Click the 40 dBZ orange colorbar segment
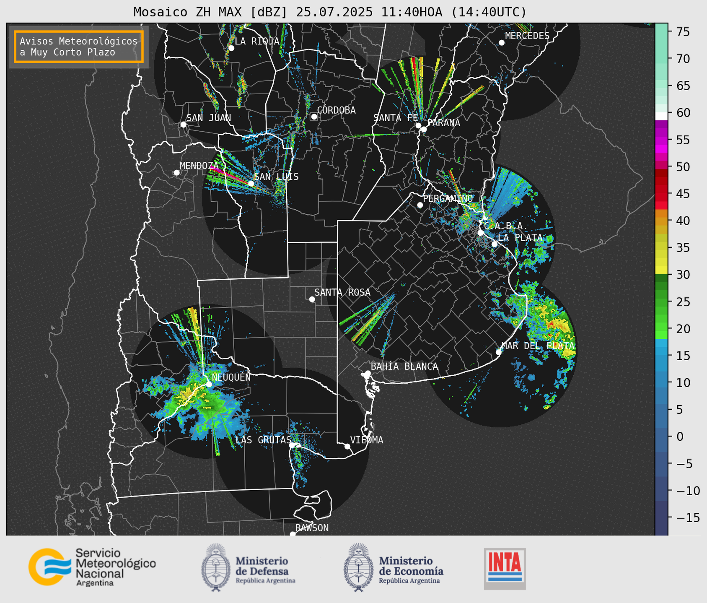The width and height of the screenshot is (707, 603). click(661, 221)
